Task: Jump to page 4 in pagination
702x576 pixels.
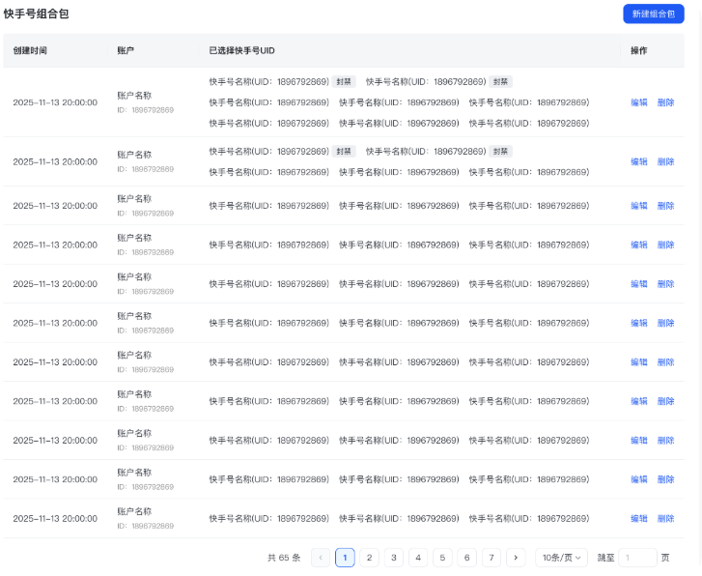Action: point(418,558)
